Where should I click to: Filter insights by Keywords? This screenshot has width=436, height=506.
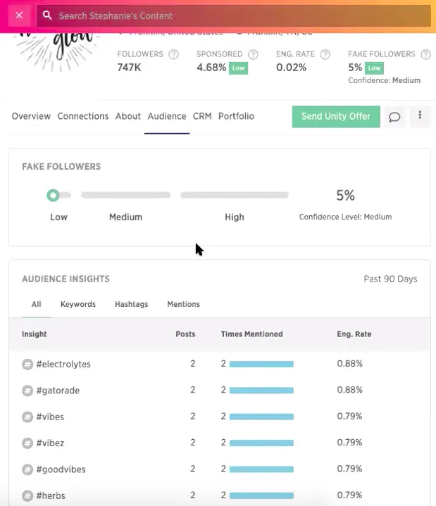click(78, 304)
